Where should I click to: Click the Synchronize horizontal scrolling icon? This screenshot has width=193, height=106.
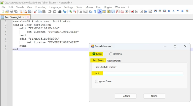85,11
